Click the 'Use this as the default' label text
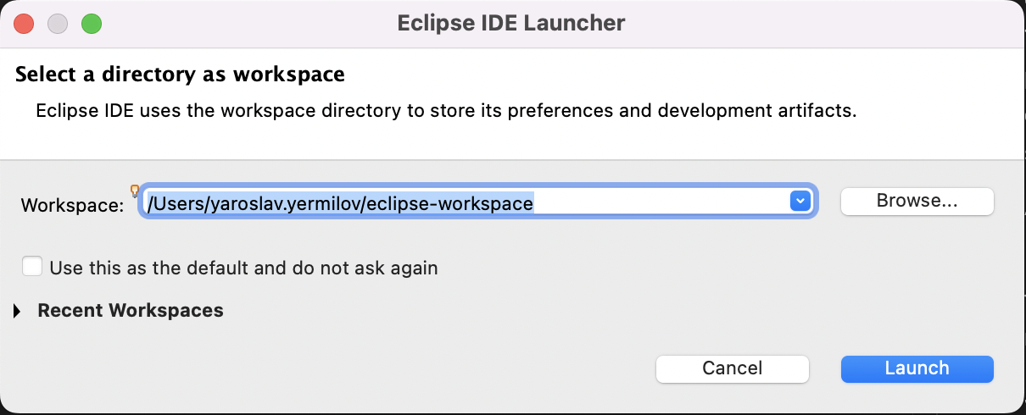1026x415 pixels. [244, 268]
